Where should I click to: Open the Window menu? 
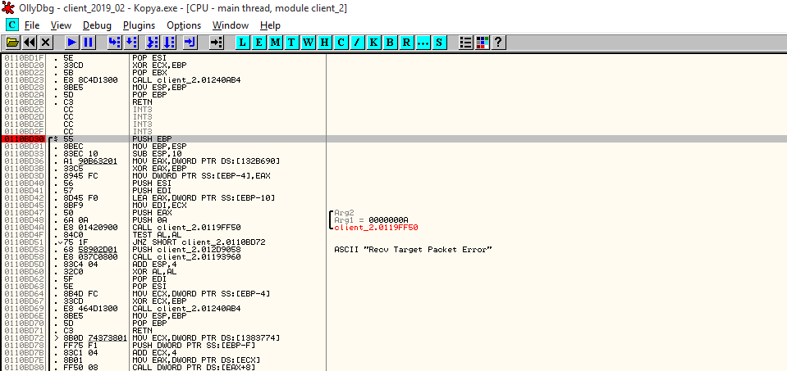(x=231, y=25)
